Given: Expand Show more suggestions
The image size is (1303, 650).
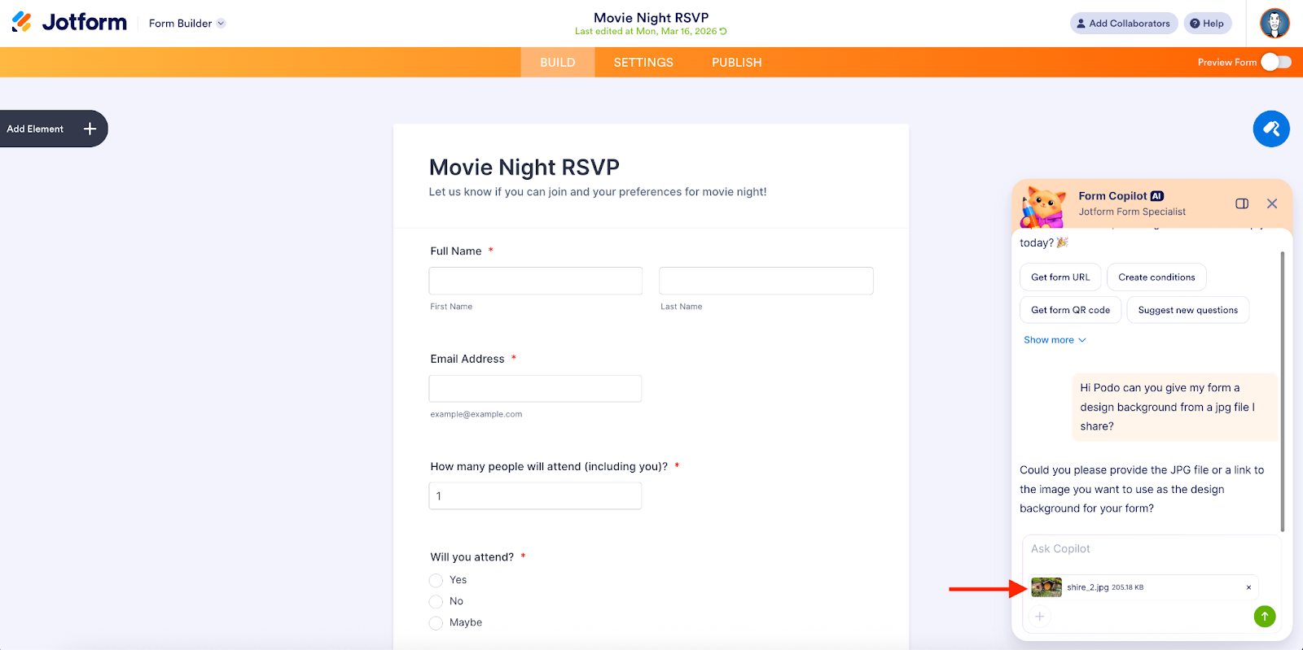Looking at the screenshot, I should pyautogui.click(x=1055, y=340).
